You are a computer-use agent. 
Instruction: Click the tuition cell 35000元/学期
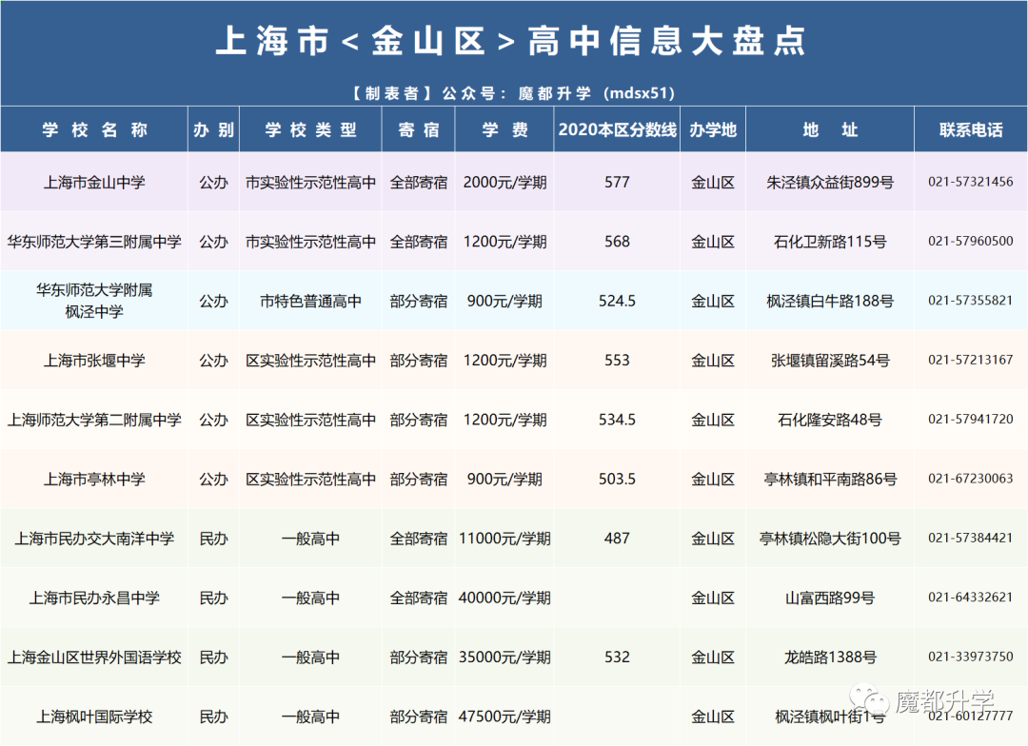point(504,658)
